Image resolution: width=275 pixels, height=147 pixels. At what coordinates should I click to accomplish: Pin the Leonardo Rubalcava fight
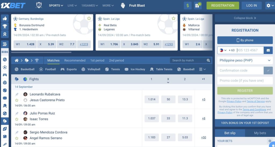(17, 95)
